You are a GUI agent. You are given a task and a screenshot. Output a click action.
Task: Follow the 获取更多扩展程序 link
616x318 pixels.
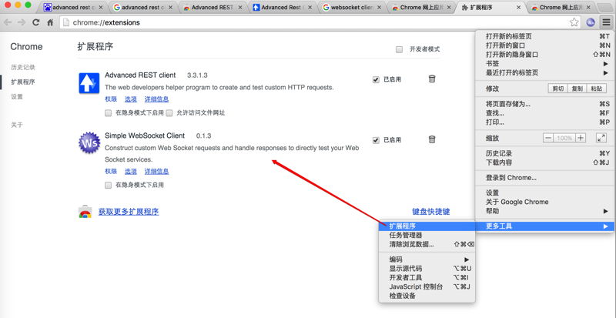129,212
